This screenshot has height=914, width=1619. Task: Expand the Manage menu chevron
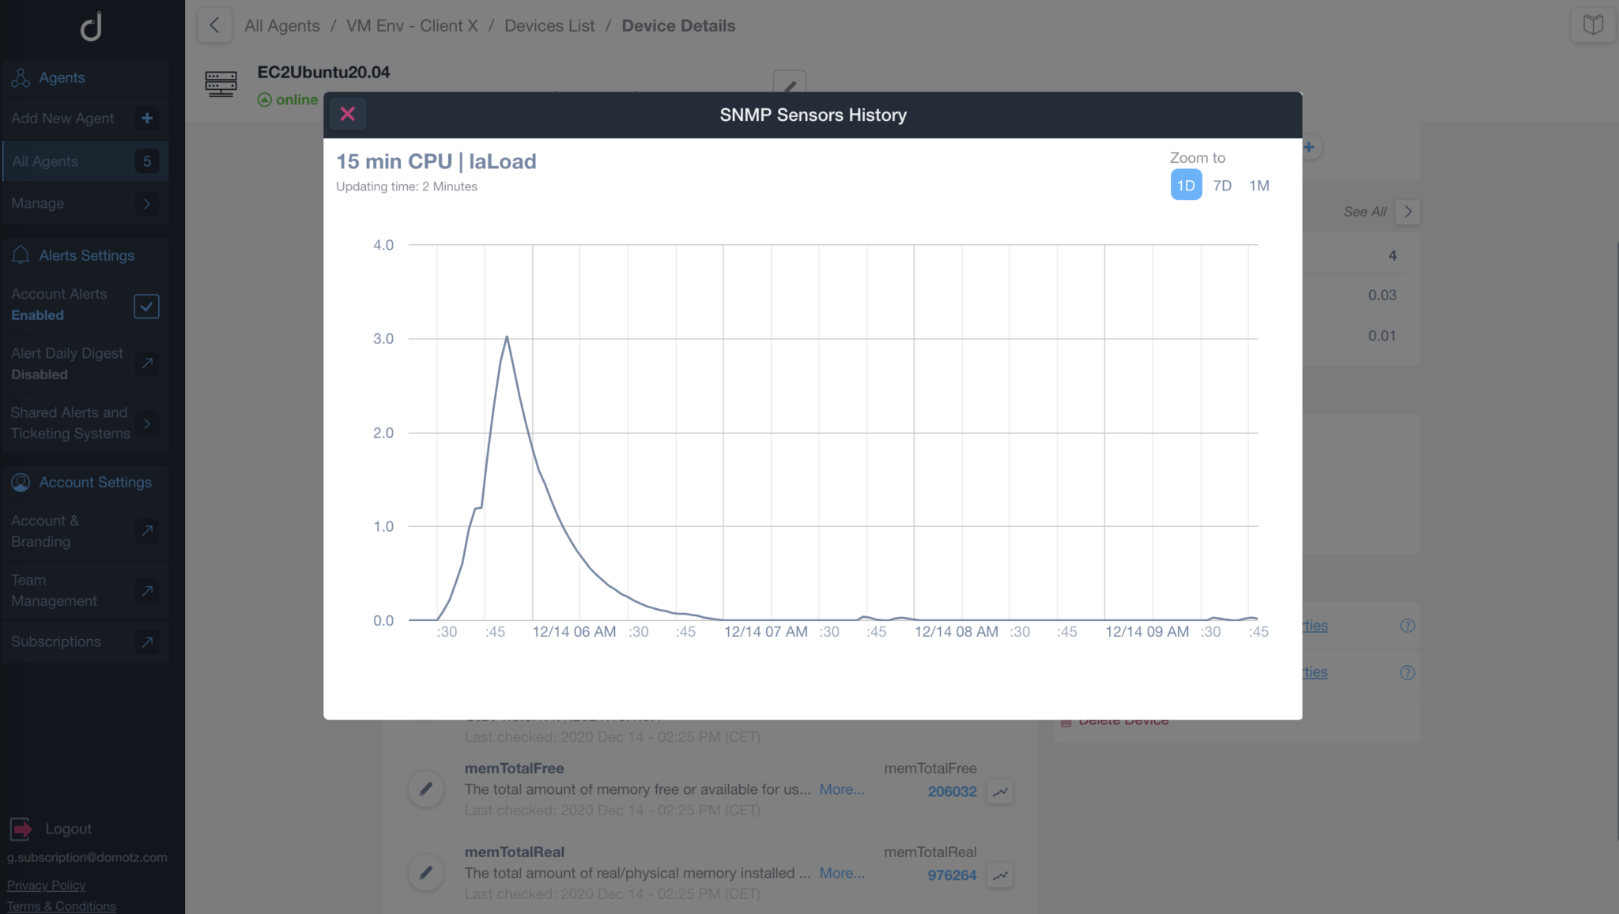147,204
